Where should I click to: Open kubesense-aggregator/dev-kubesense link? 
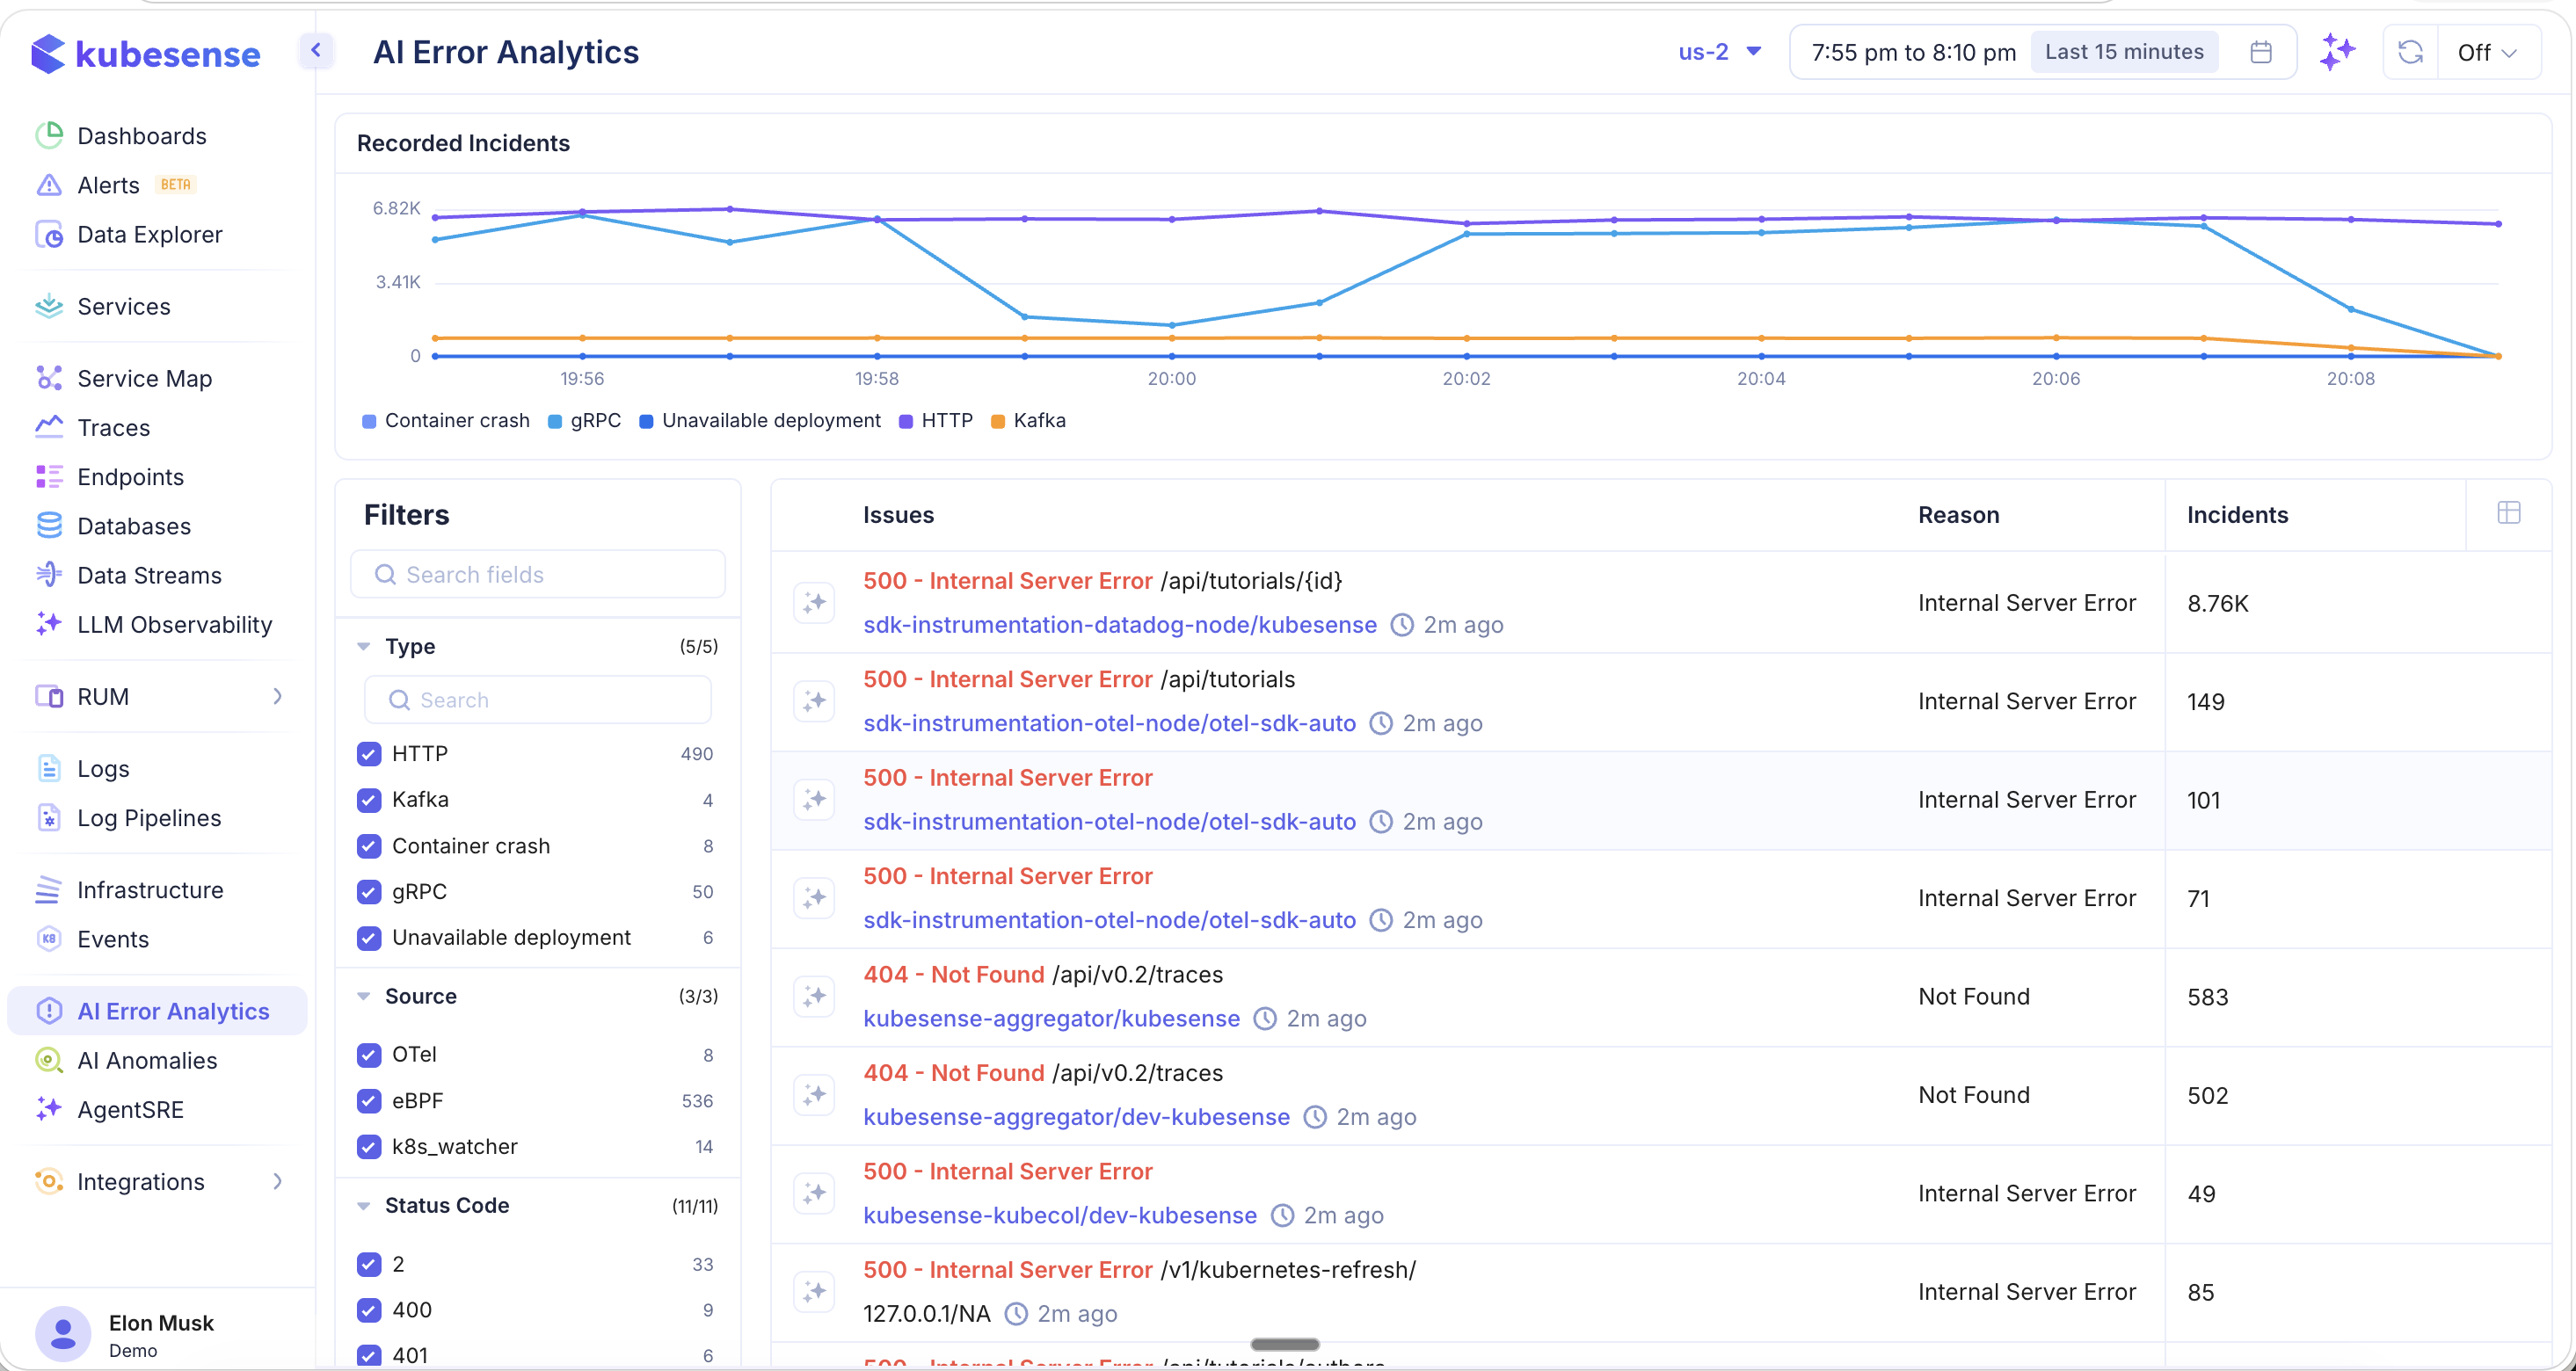coord(1076,1117)
